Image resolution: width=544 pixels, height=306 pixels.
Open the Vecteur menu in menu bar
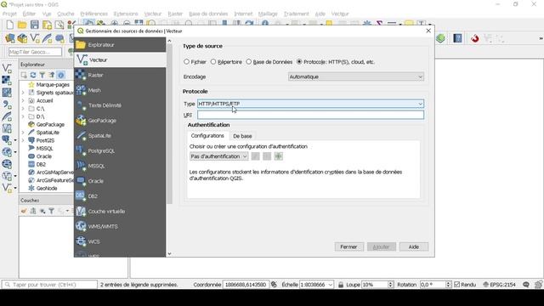pyautogui.click(x=153, y=14)
